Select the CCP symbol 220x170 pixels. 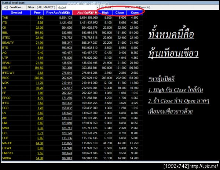pyautogui.click(x=5, y=138)
